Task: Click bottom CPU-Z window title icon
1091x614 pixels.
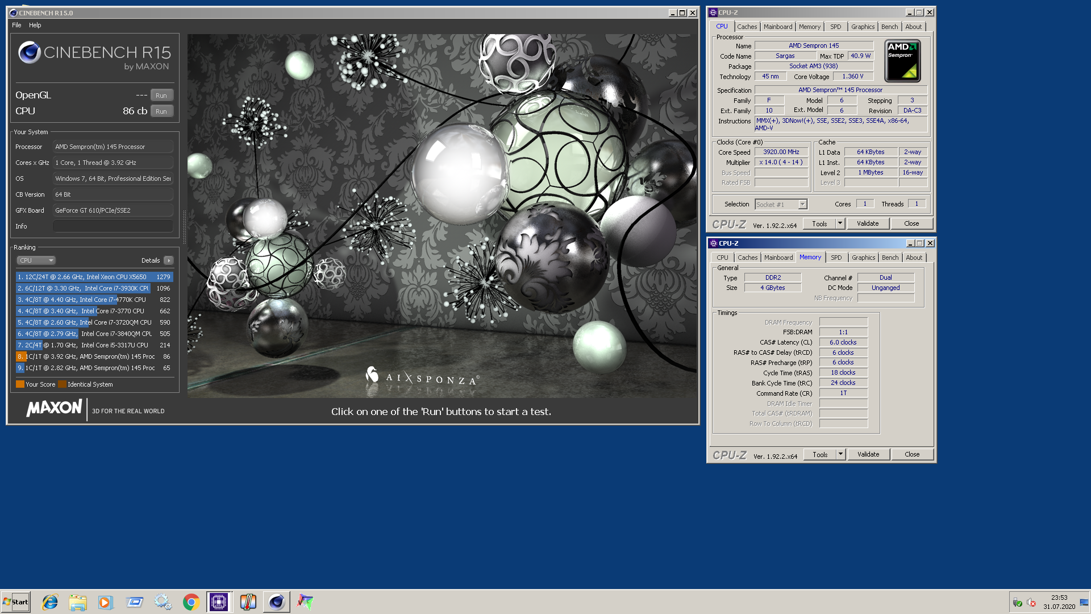Action: (x=714, y=243)
